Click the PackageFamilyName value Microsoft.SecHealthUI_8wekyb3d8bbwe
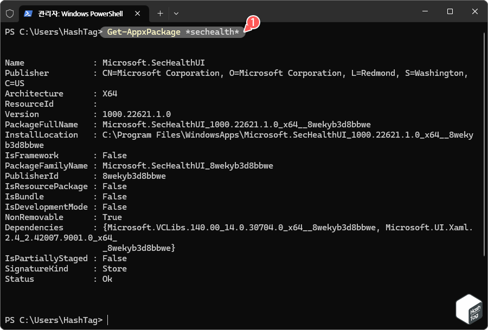This screenshot has width=488, height=330. 188,165
